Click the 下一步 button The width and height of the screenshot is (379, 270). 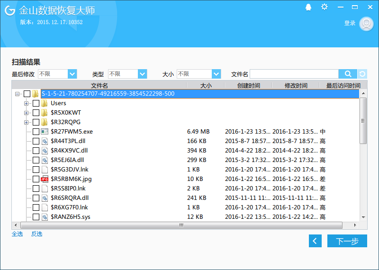tap(347, 241)
